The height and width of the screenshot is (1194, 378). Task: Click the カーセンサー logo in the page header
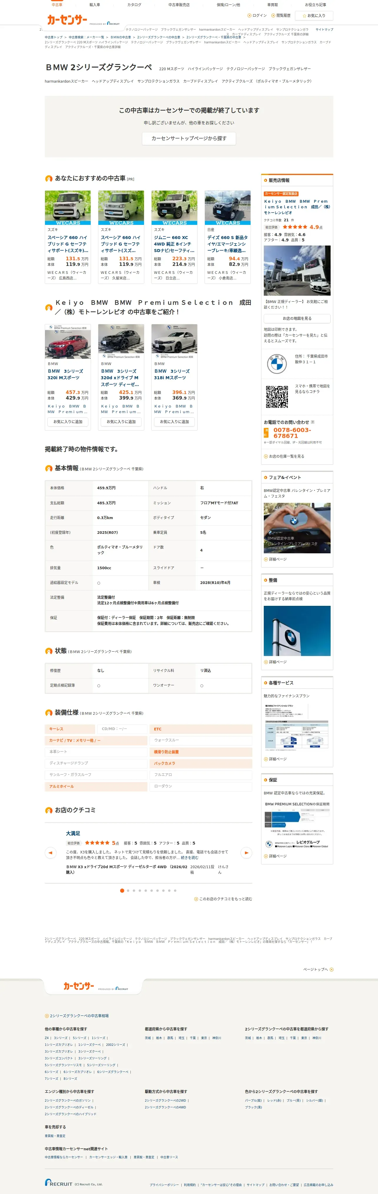pos(67,19)
